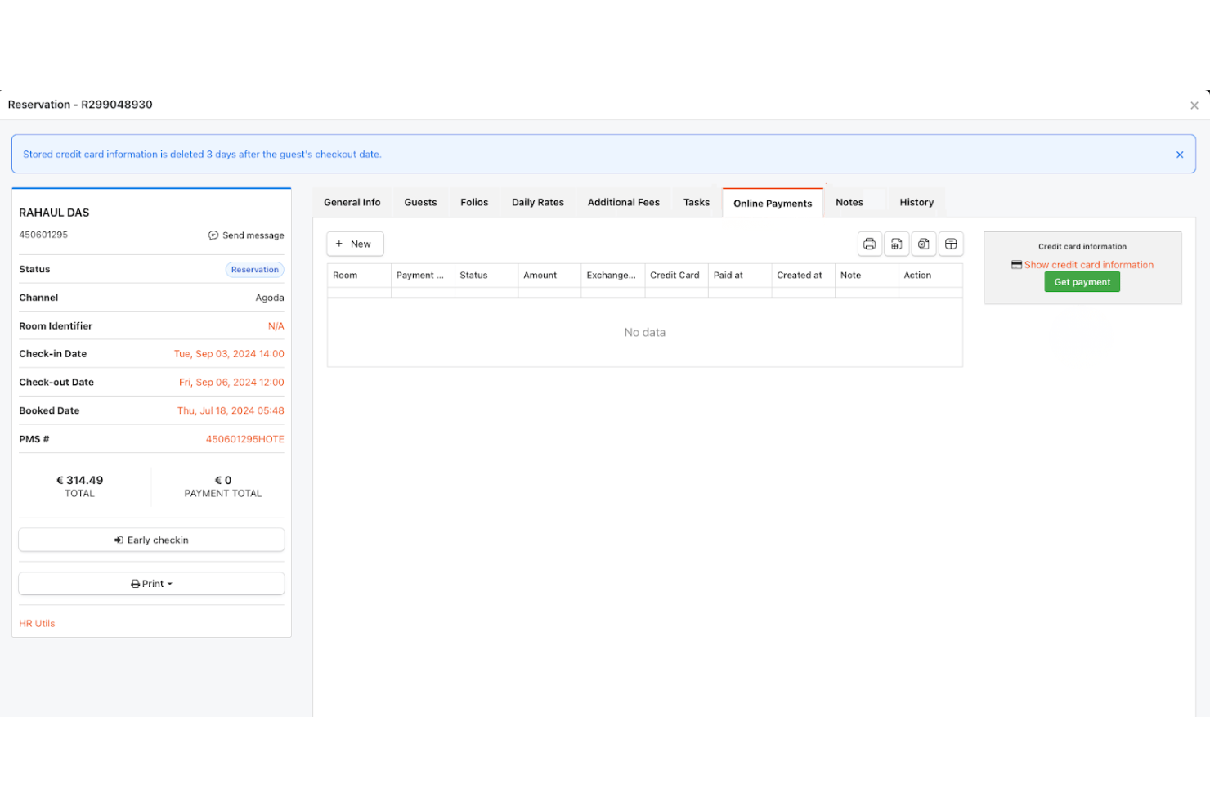Viewport: 1210px width, 807px height.
Task: Click the credit card icon beside Show information
Action: pos(1016,265)
